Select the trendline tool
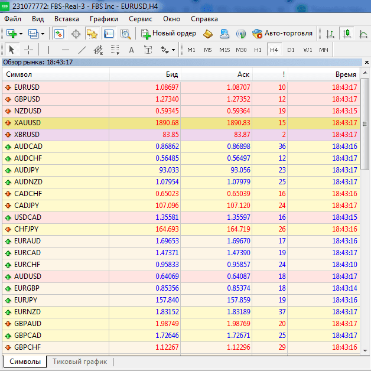The image size is (371, 371). [82, 50]
